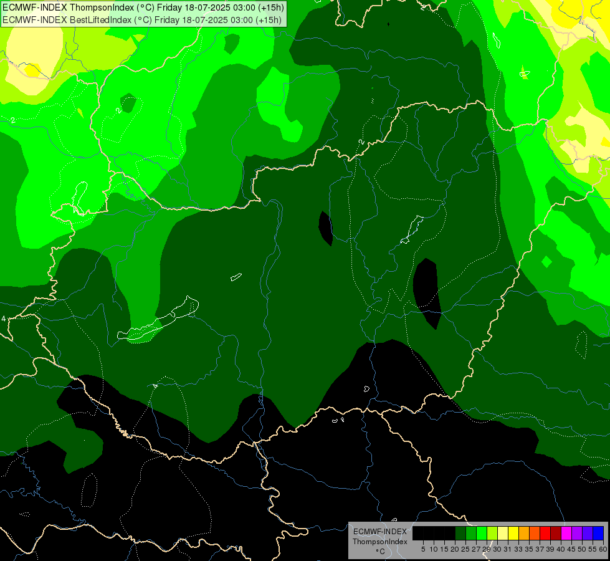This screenshot has height=561, width=610.
Task: Click the ThompsonIndex title line at top
Action: [x=143, y=7]
